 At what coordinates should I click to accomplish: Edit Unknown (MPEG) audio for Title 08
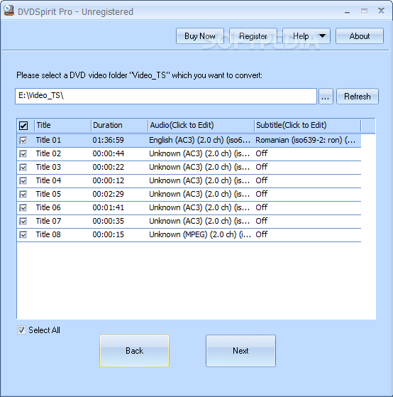(200, 234)
